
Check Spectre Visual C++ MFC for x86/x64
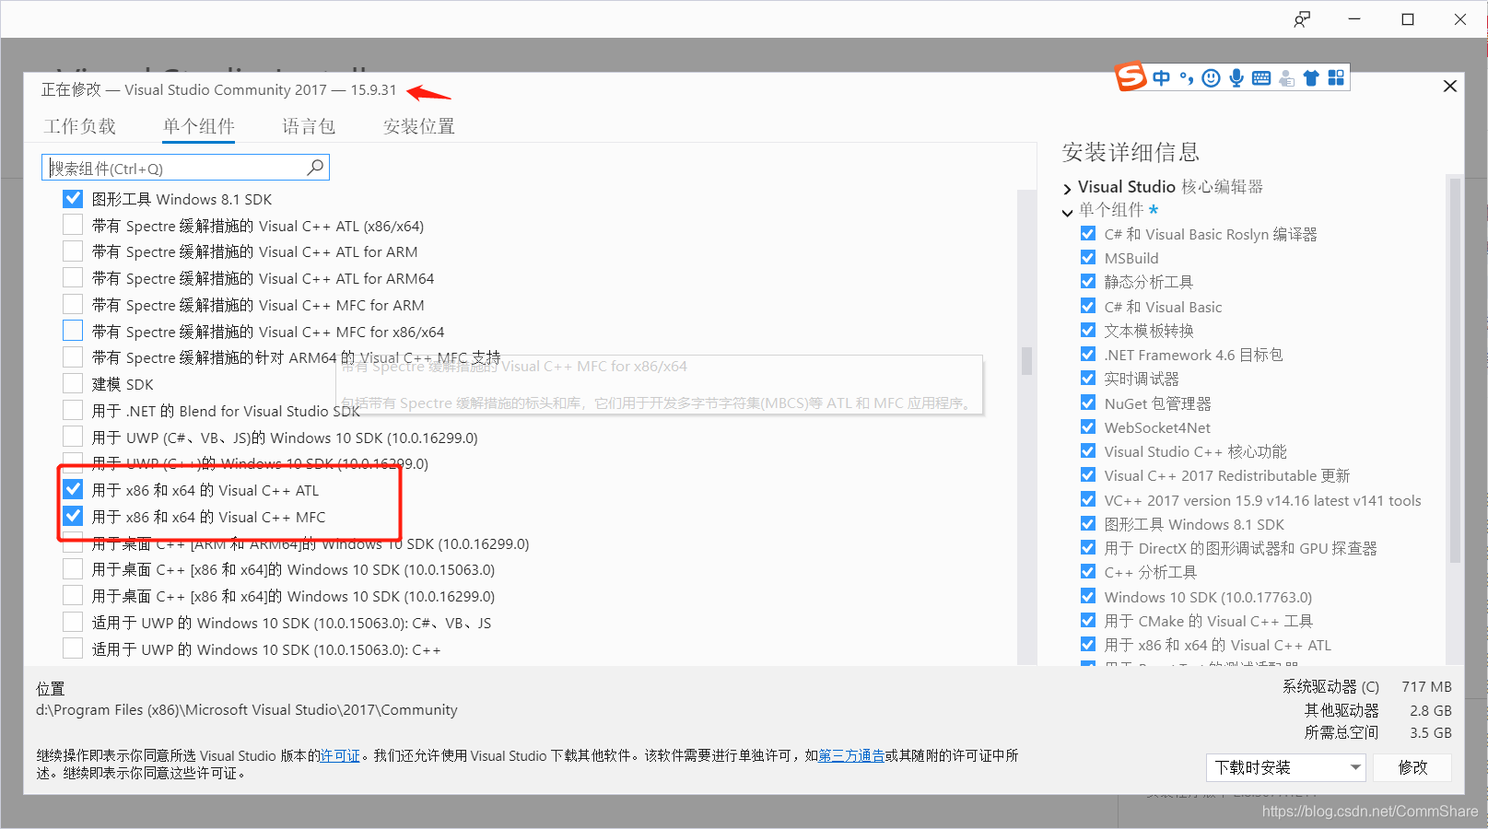point(73,331)
